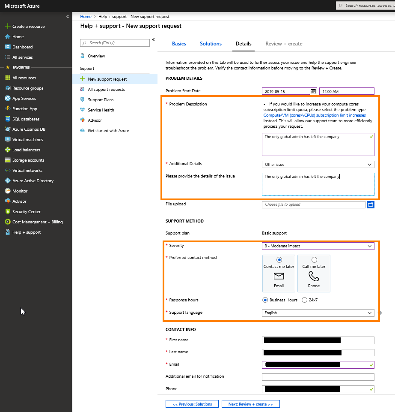Click the Basic support plan text
This screenshot has width=395, height=412.
[274, 233]
